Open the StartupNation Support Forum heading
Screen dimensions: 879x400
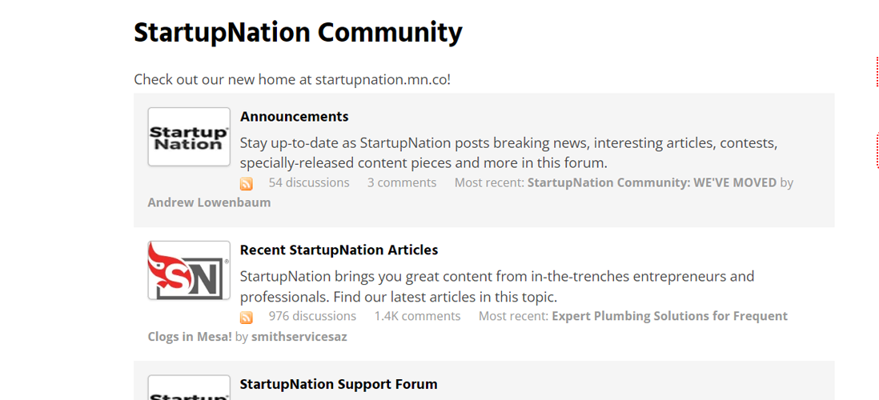(x=339, y=384)
